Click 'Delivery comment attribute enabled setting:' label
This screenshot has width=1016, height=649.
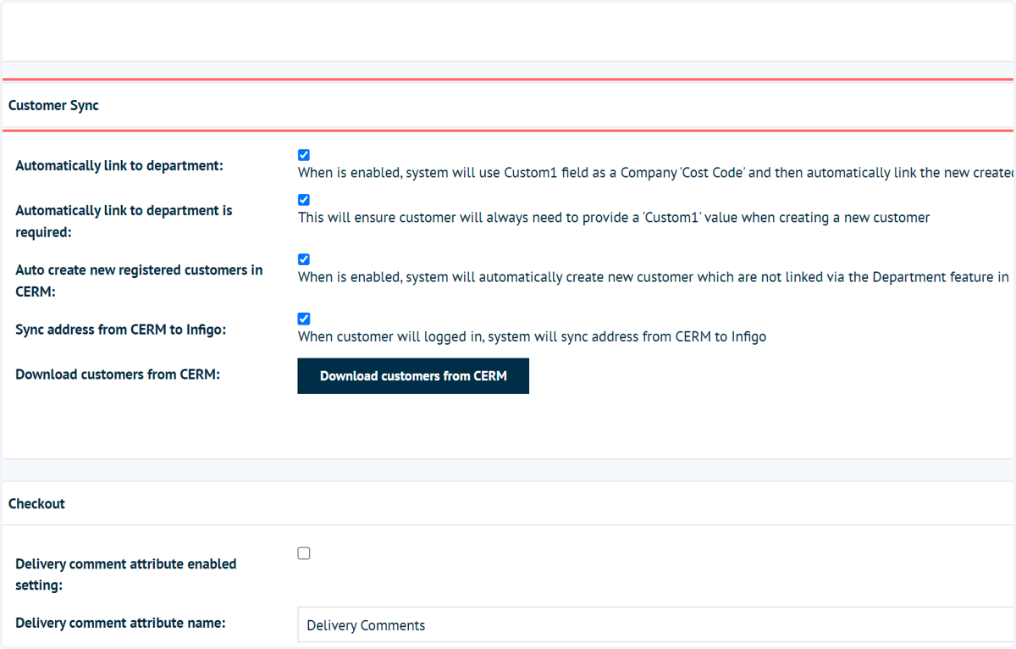[126, 574]
